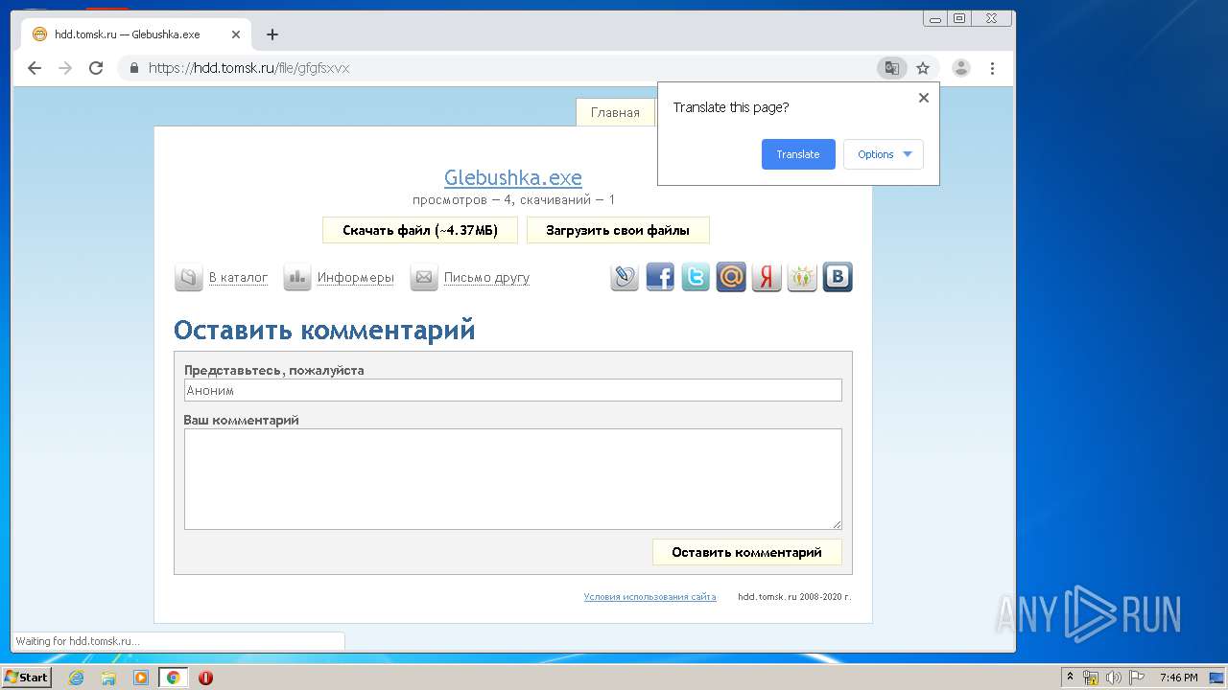Open the Chrome profile avatar

coord(961,68)
